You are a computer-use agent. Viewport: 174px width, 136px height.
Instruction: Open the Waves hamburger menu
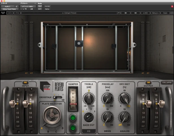[172, 13]
